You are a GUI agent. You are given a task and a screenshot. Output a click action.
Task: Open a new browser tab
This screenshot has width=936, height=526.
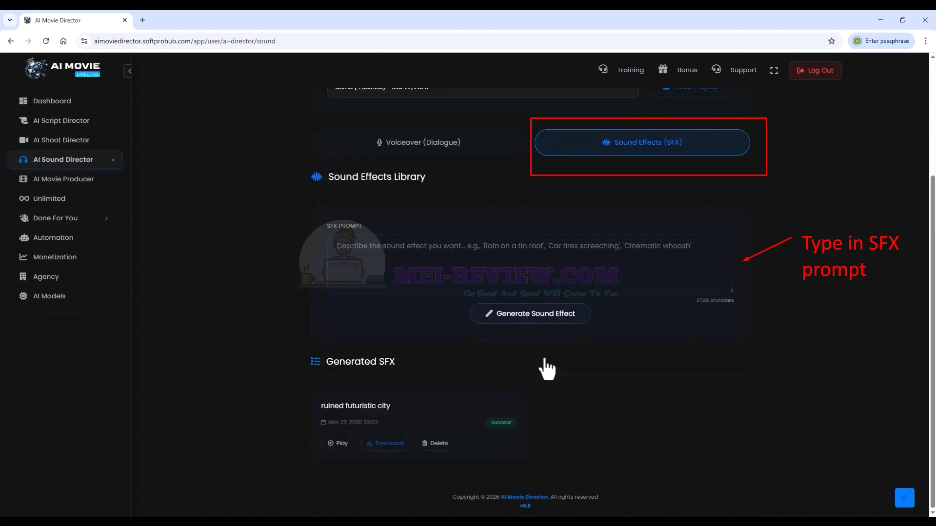point(142,20)
